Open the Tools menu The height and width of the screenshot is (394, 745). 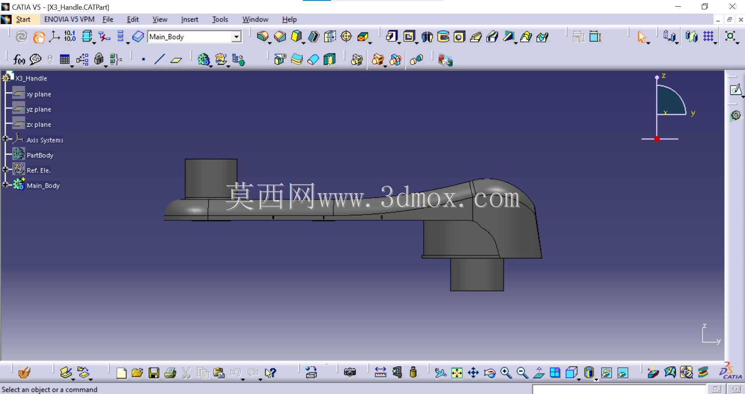click(220, 19)
